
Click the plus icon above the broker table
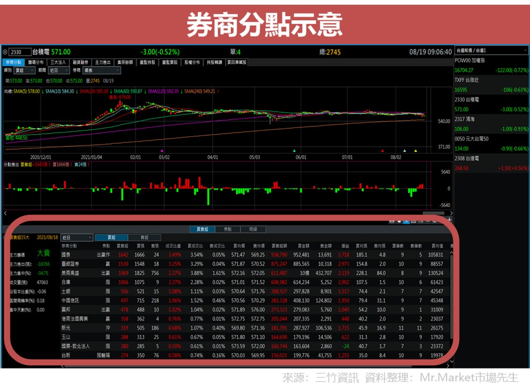pos(450,220)
